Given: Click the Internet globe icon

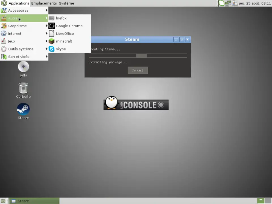Looking at the screenshot, I should click(4, 33).
